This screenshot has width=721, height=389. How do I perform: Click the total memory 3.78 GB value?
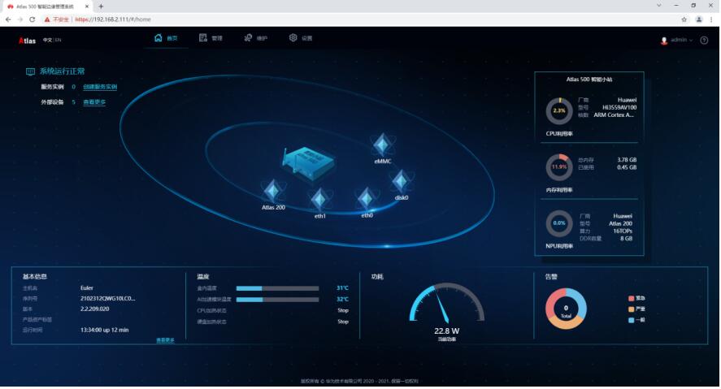(x=627, y=160)
